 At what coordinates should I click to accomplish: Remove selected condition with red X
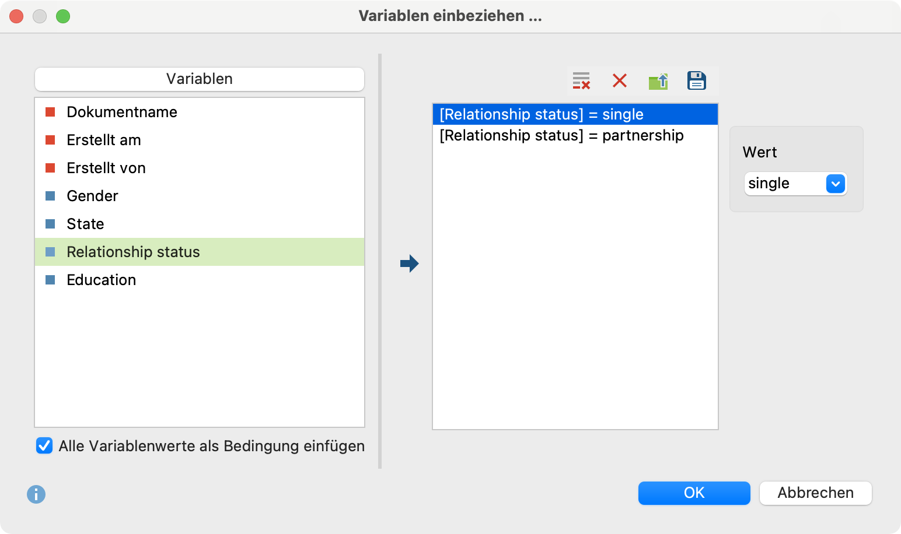tap(620, 80)
